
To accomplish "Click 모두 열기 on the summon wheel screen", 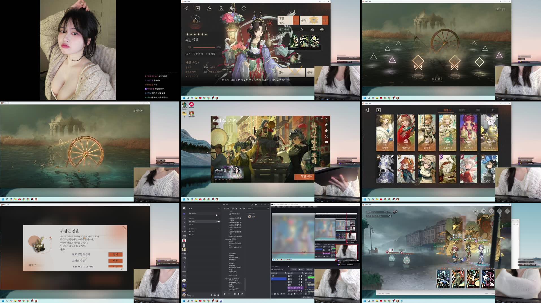I will click(437, 79).
